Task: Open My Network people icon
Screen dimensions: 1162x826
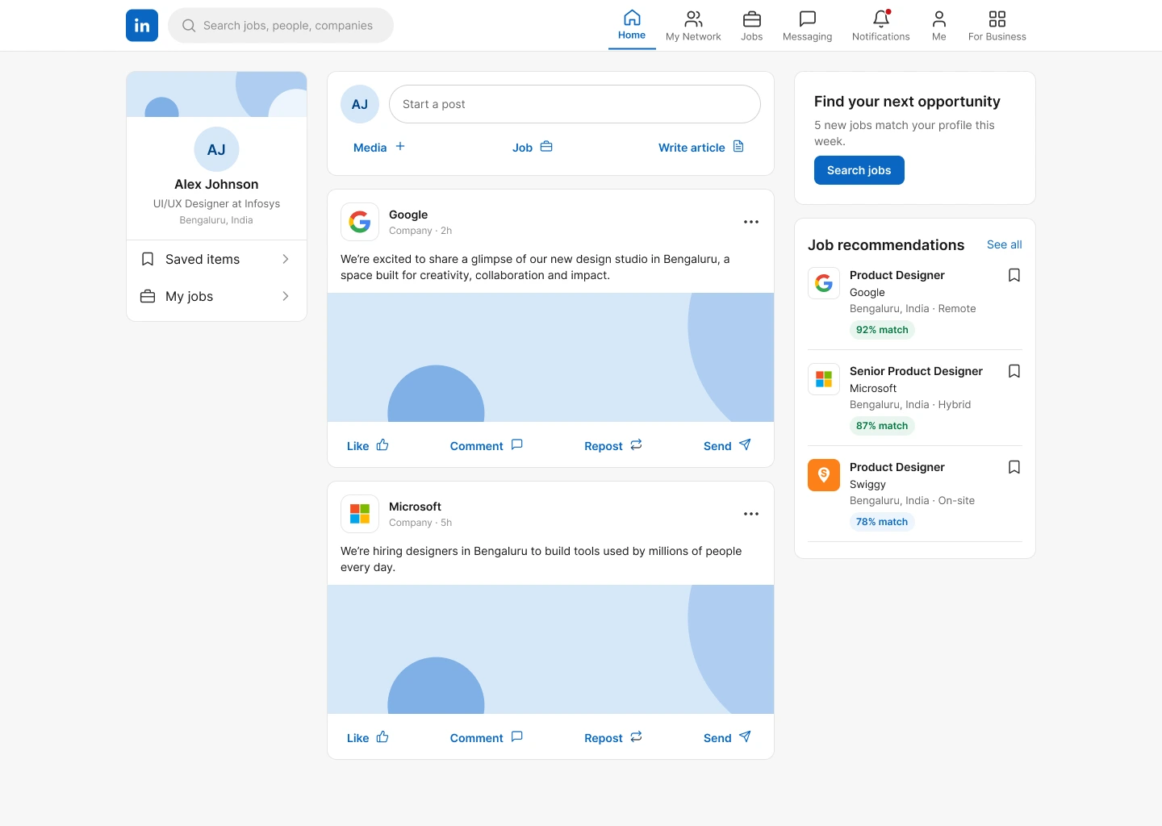Action: [x=693, y=19]
